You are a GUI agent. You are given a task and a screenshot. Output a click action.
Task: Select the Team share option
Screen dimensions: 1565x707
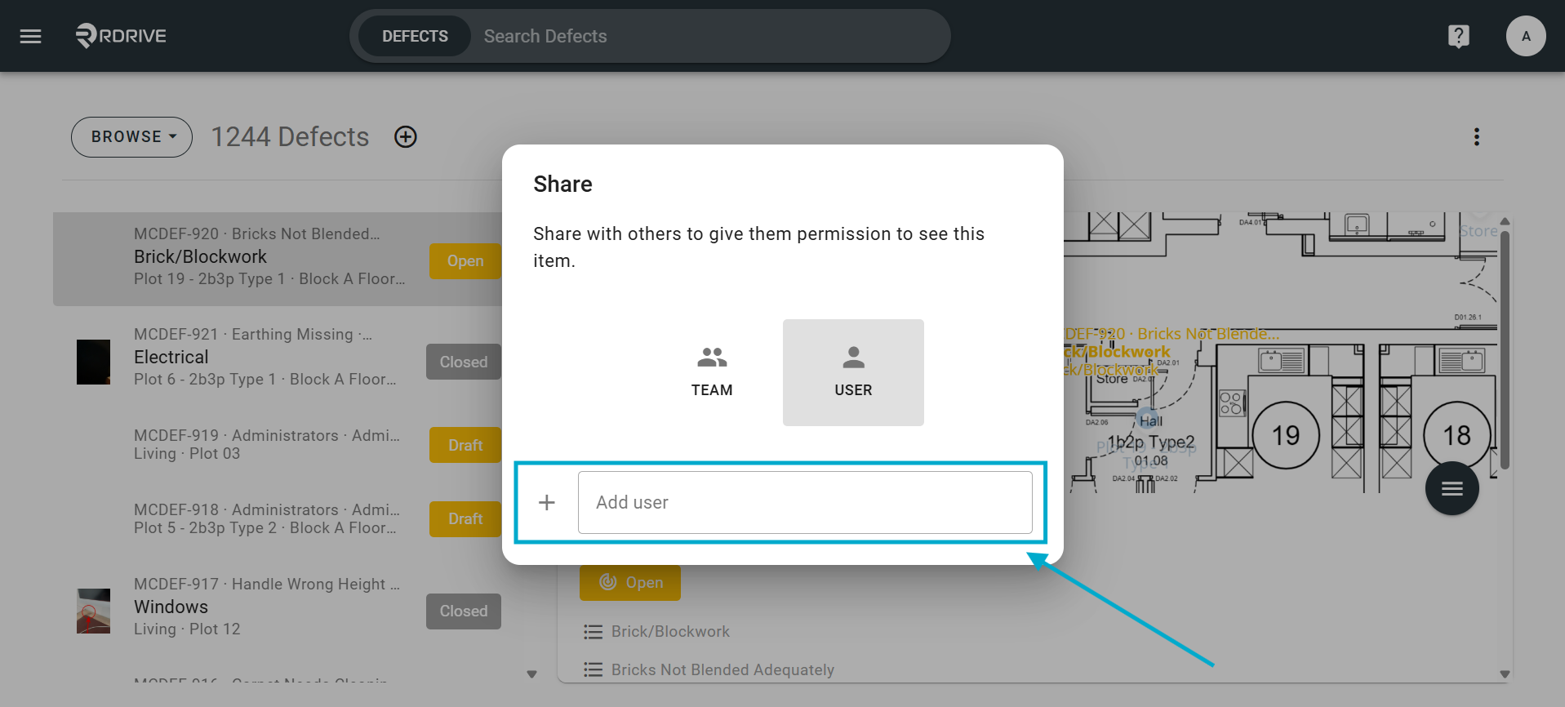tap(712, 372)
